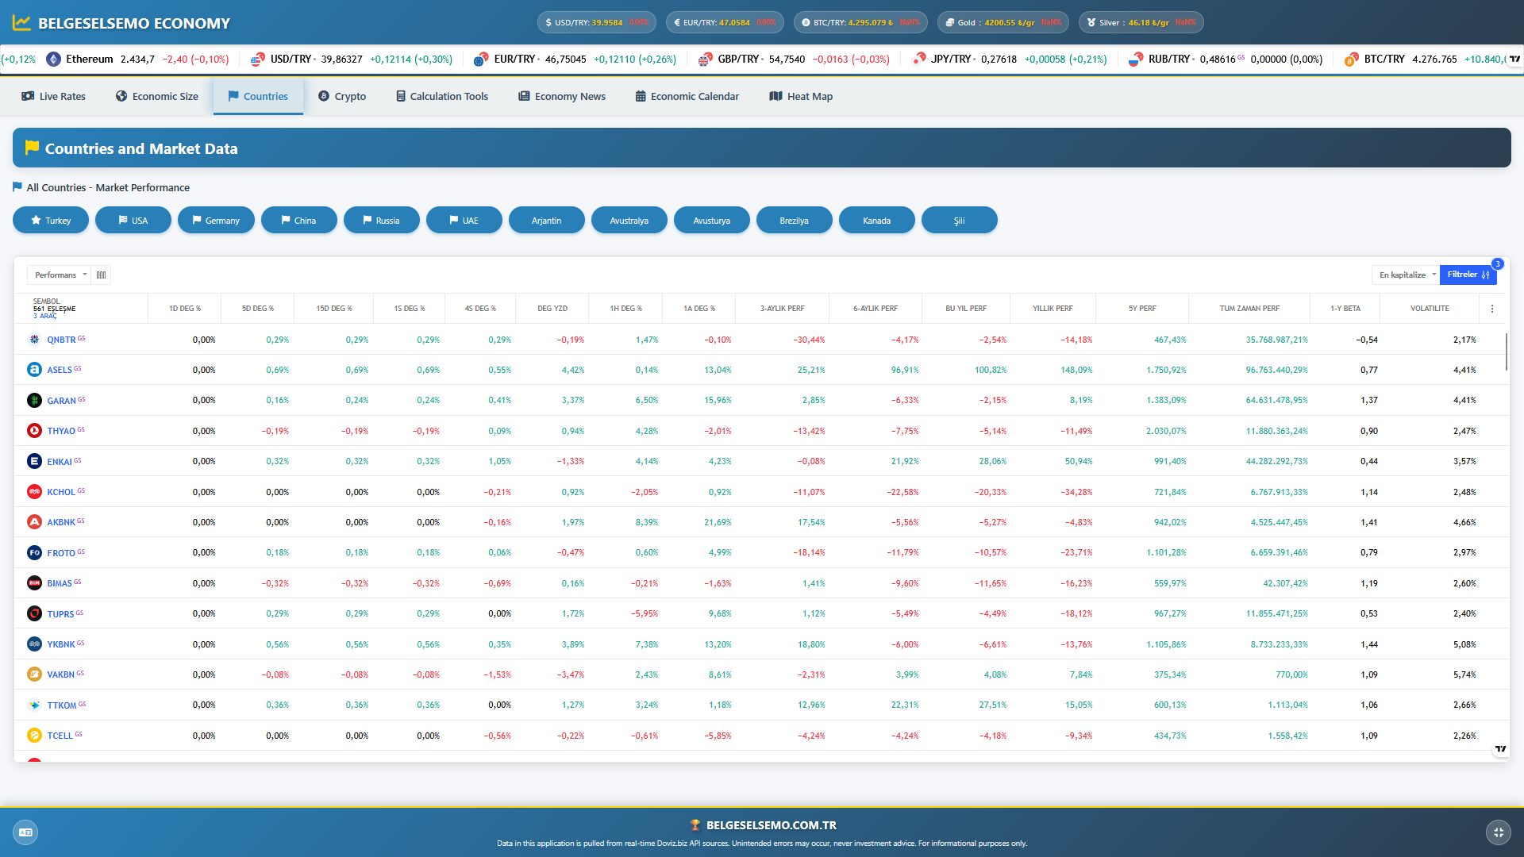Click the TradingView logo at table bottom-right
The width and height of the screenshot is (1524, 857).
tap(1500, 749)
